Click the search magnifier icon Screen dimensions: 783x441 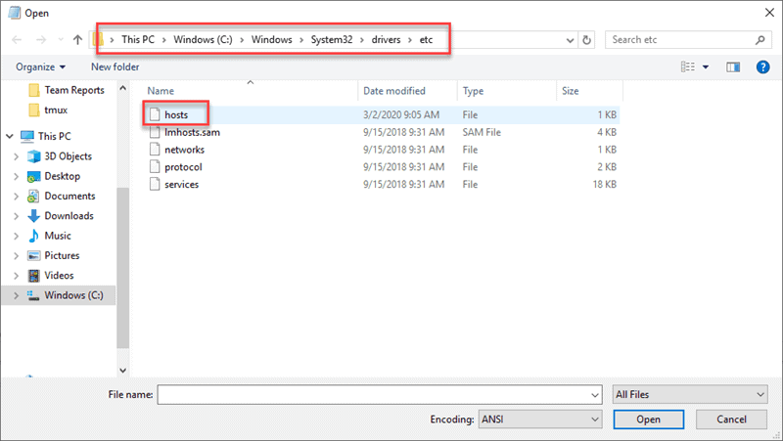(x=760, y=39)
